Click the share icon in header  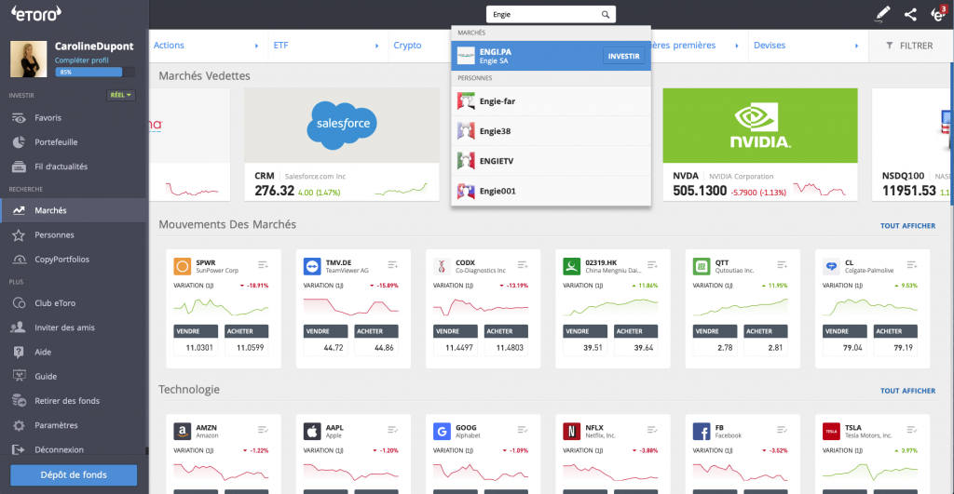coord(910,15)
